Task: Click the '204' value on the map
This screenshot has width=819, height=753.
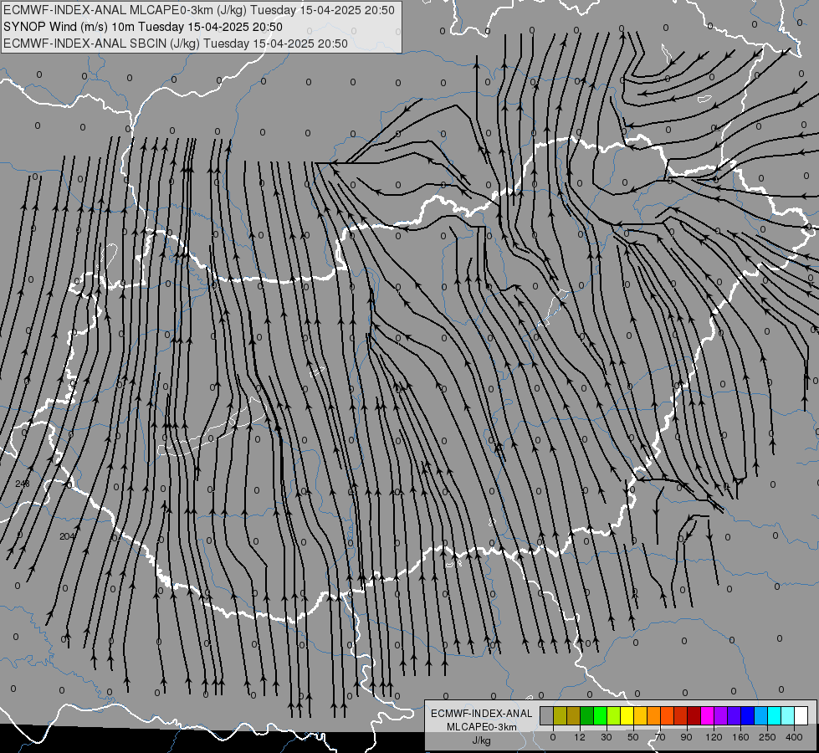Action: click(x=68, y=536)
